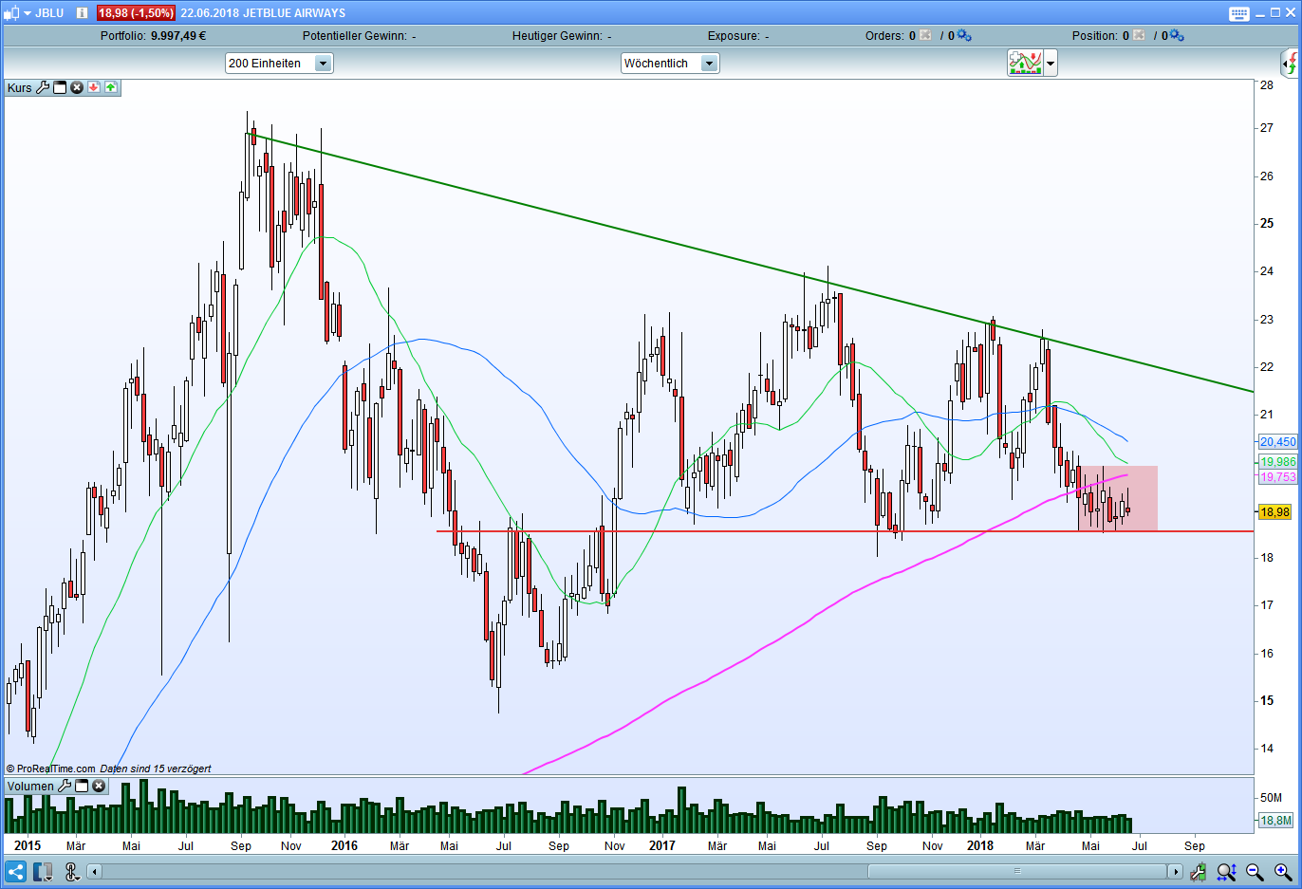The width and height of the screenshot is (1302, 889).
Task: Open the Volumen panel settings wrench
Action: click(x=65, y=786)
